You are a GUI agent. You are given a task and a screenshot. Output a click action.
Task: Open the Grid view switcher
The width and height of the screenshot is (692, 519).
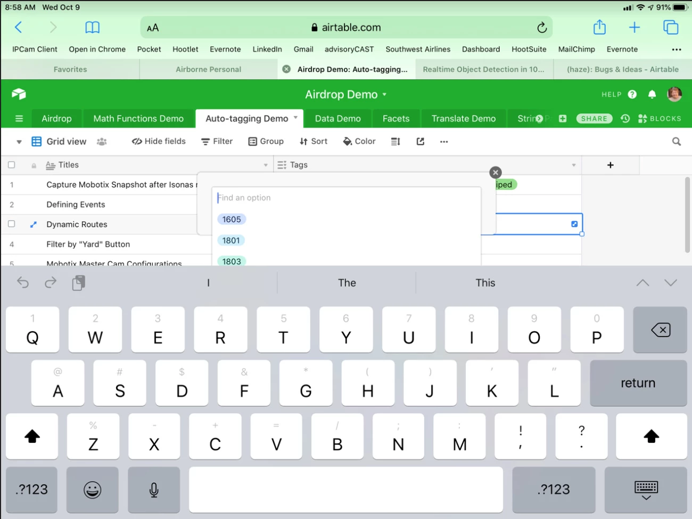59,141
